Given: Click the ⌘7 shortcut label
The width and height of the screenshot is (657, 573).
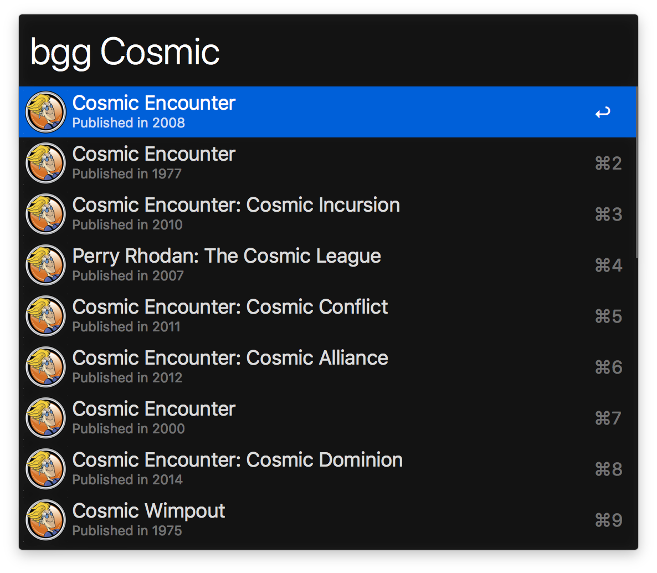Looking at the screenshot, I should click(608, 418).
